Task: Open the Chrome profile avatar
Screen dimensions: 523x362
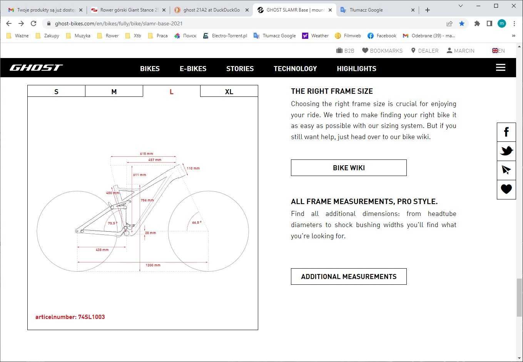Action: (502, 23)
